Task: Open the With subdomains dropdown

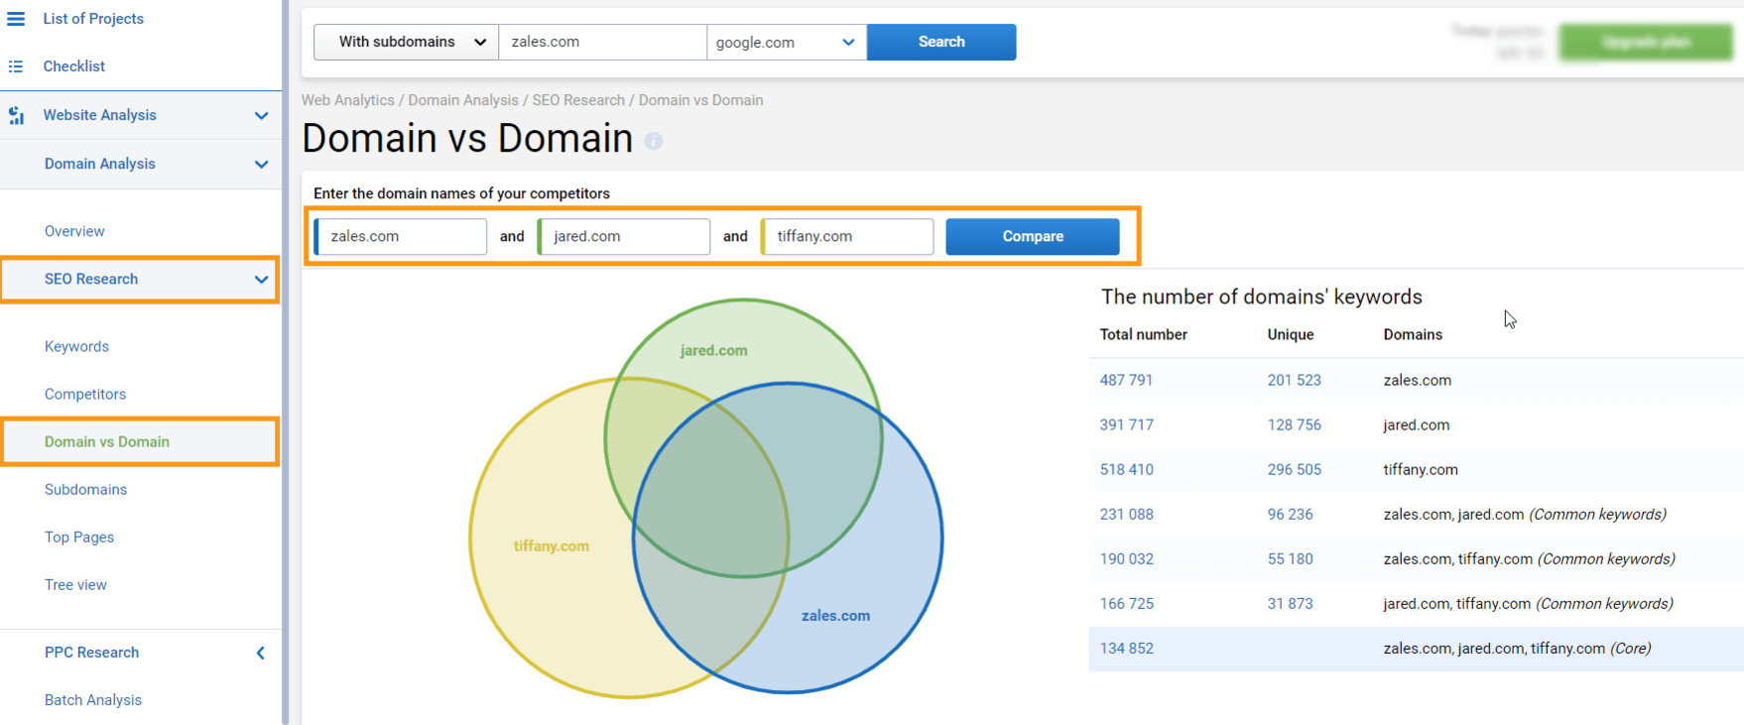Action: [x=407, y=42]
